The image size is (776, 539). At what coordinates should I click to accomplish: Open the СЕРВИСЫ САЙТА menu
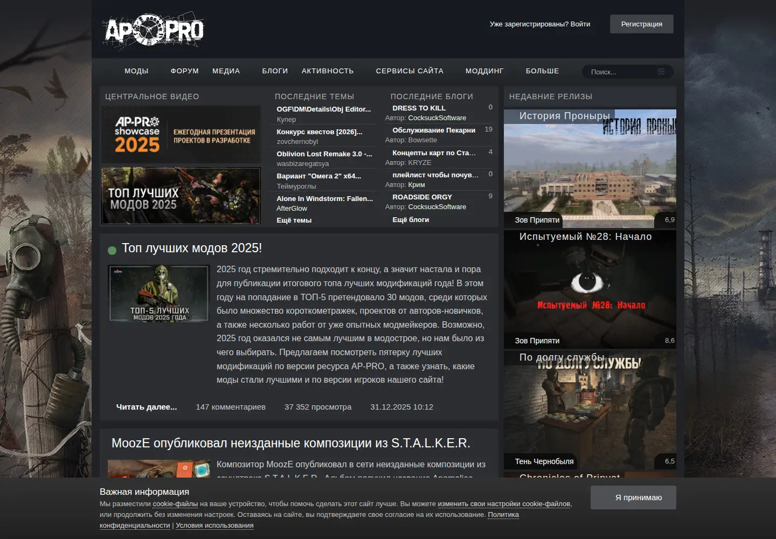410,71
